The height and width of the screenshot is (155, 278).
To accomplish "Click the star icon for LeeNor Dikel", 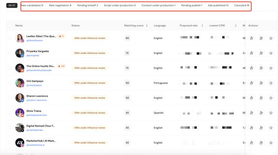I will pyautogui.click(x=271, y=38).
